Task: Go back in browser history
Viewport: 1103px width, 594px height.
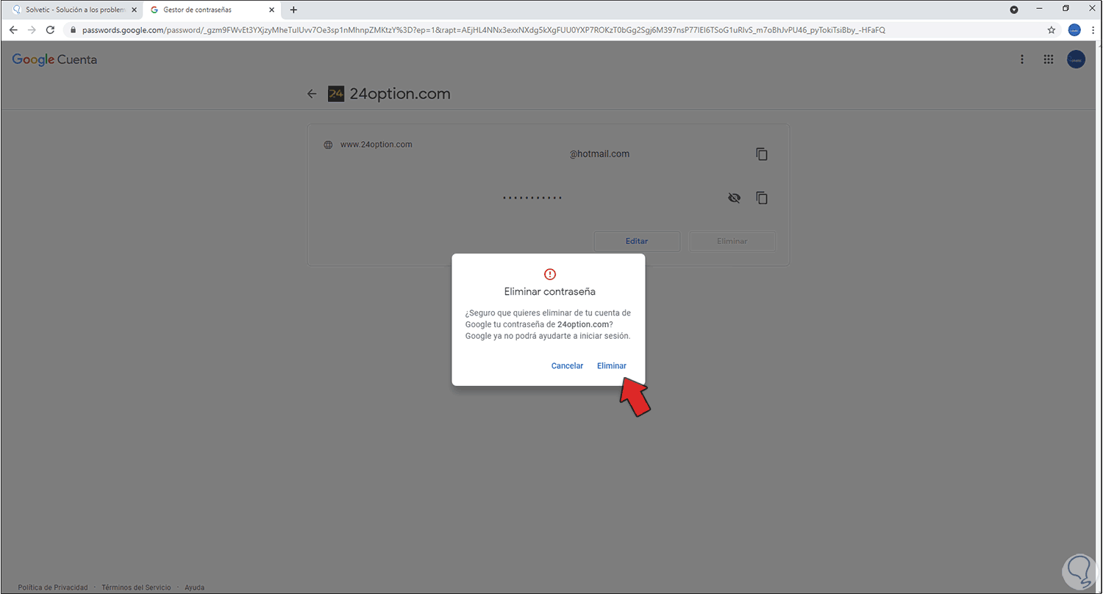Action: tap(13, 30)
